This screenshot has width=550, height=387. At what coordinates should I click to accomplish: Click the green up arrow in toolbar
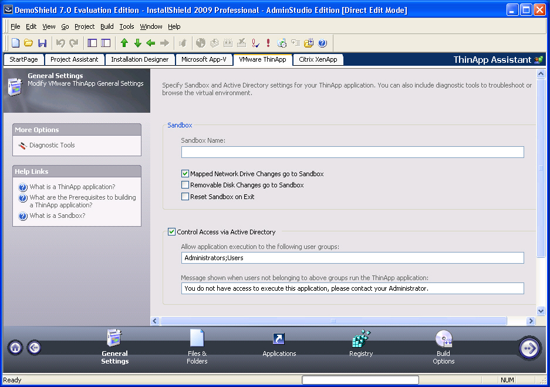coord(124,43)
